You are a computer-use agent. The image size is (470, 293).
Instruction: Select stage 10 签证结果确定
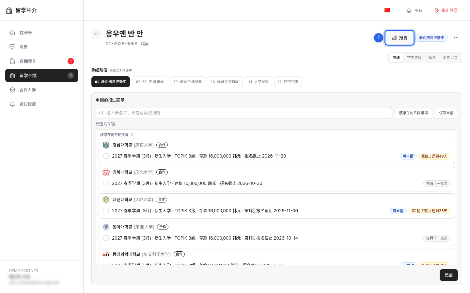(x=225, y=82)
